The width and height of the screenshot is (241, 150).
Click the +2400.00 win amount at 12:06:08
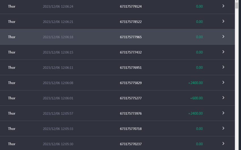pos(196,83)
